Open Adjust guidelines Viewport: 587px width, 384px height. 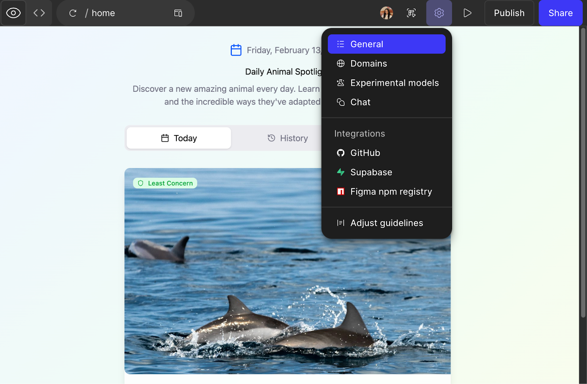pyautogui.click(x=386, y=223)
